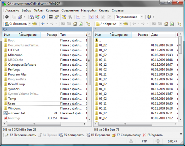The height and width of the screenshot is (146, 185).
Task: Click F8 Удалить button
Action: [152, 135]
